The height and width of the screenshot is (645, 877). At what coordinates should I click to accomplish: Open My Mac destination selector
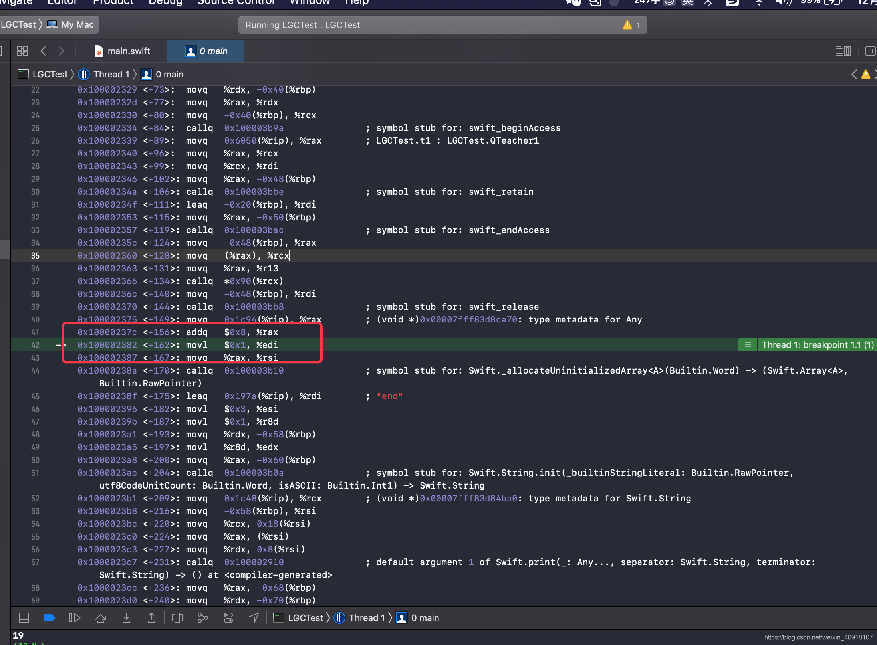pos(77,25)
